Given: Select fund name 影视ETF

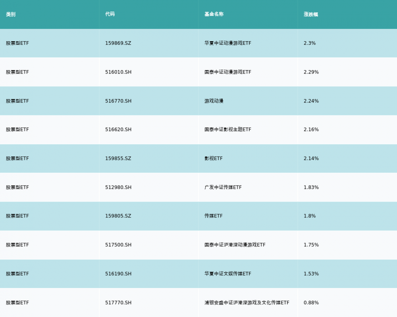Looking at the screenshot, I should point(214,158).
